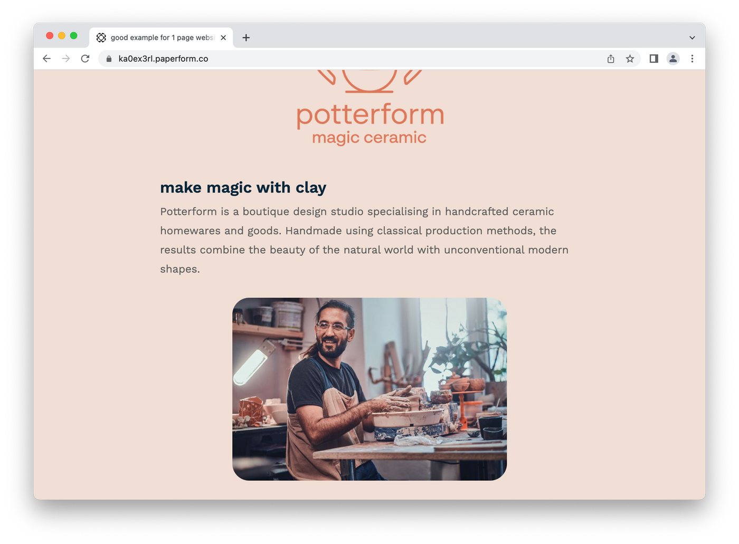Open the share page icon
This screenshot has height=544, width=739.
pyautogui.click(x=611, y=59)
